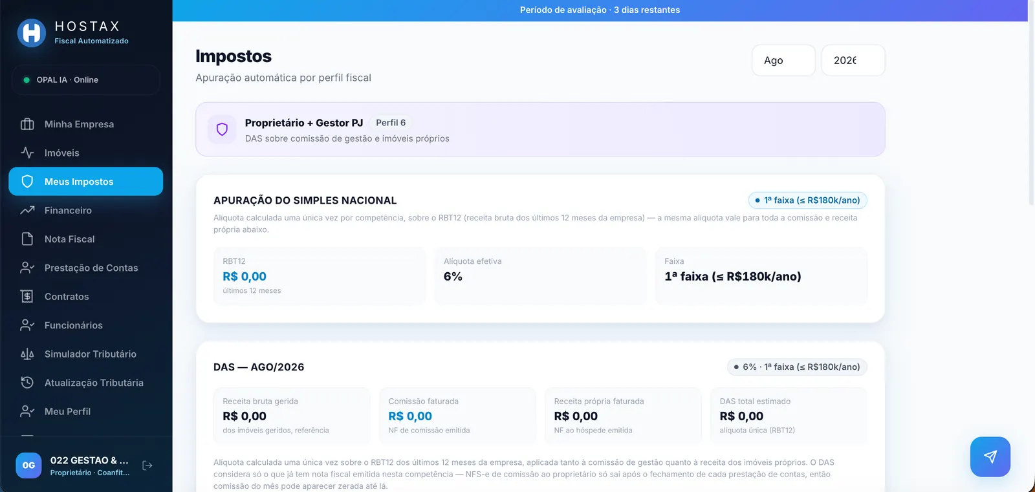Go to Imóveis section
The height and width of the screenshot is (492, 1035).
(x=85, y=153)
